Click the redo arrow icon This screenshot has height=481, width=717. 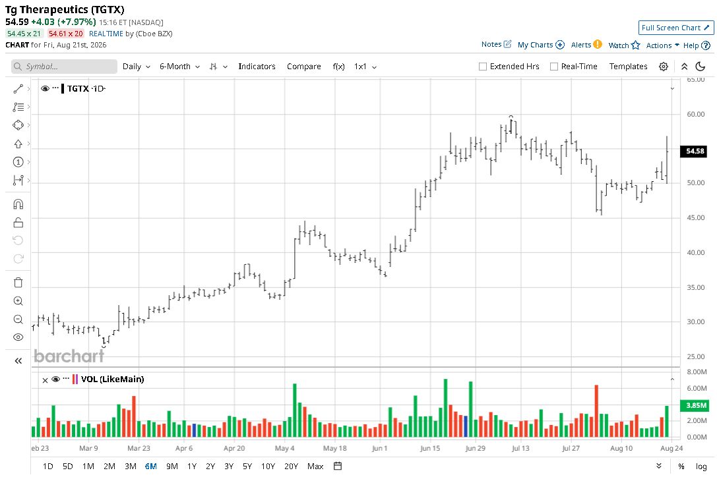coord(18,259)
